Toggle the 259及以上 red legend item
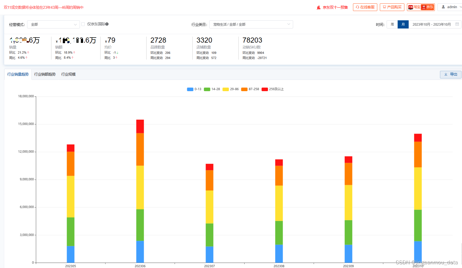 pos(273,89)
